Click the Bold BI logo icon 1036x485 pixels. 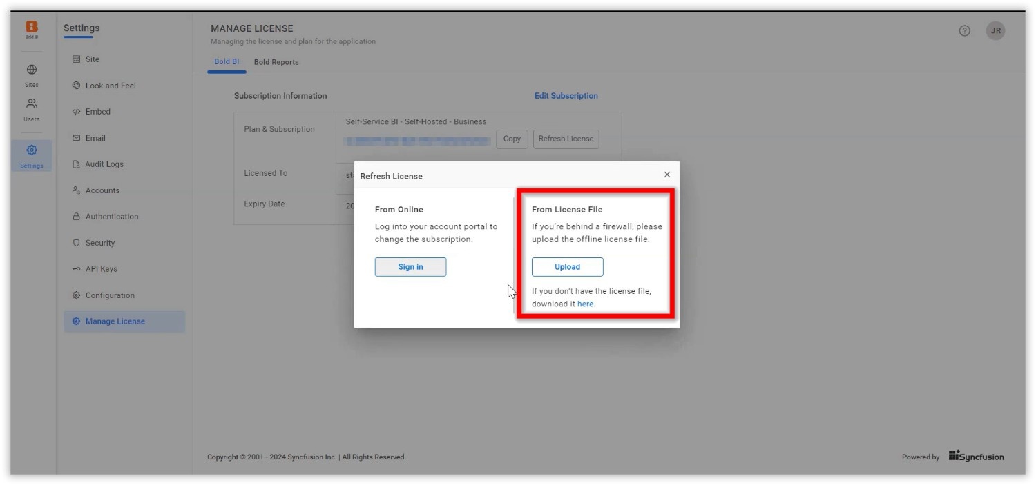coord(32,28)
